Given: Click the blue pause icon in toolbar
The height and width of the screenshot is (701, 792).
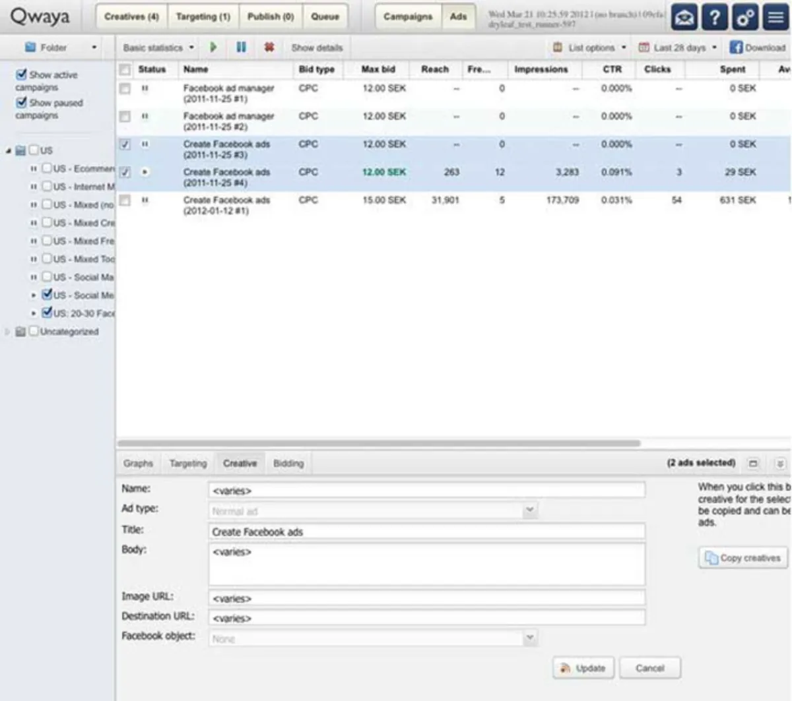Looking at the screenshot, I should pyautogui.click(x=241, y=47).
